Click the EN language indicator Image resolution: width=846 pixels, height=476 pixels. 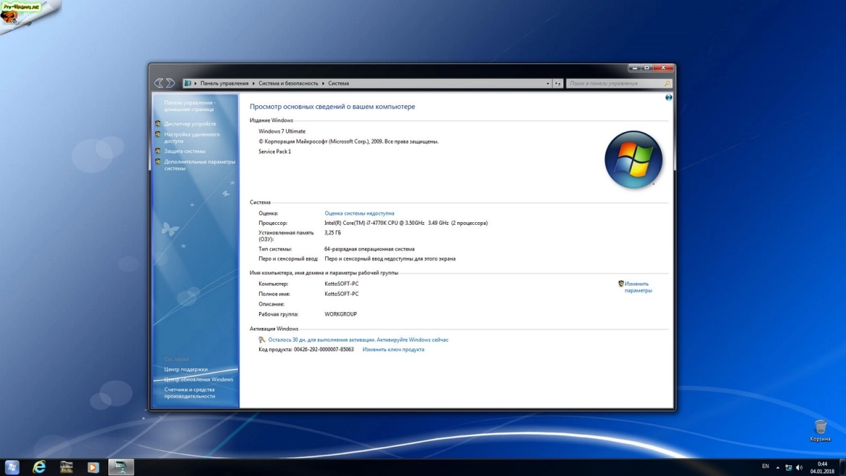[x=765, y=466]
